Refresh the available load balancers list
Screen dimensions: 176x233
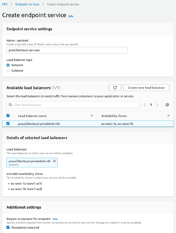pyautogui.click(x=115, y=87)
